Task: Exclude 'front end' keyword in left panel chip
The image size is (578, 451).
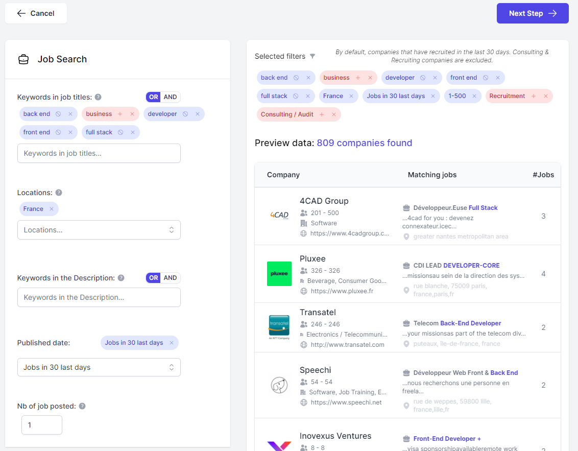Action: pos(58,132)
